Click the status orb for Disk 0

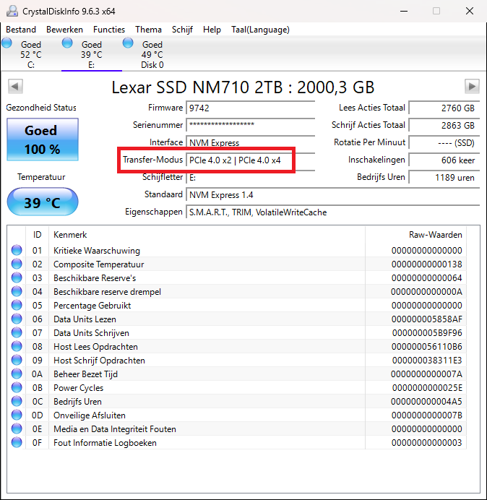tap(128, 43)
